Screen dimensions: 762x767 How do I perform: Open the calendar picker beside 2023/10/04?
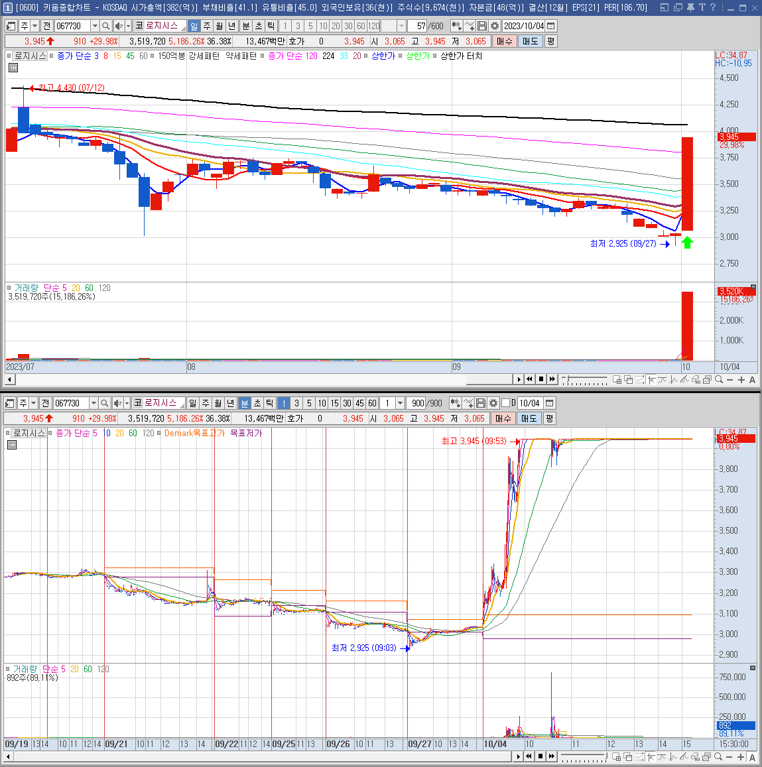[550, 26]
